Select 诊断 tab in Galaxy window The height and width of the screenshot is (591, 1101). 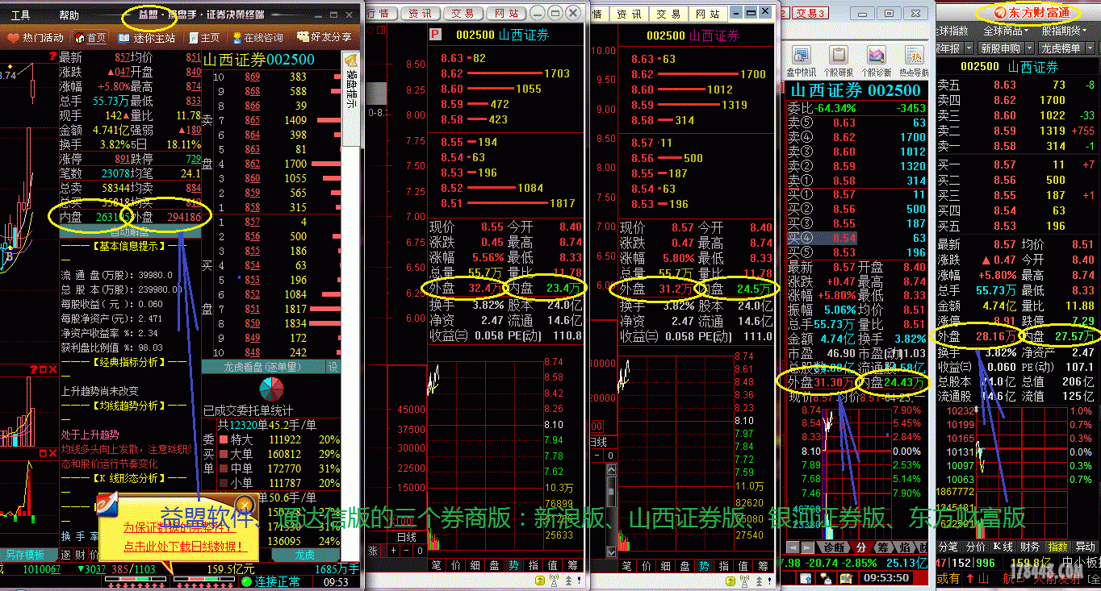coord(835,547)
